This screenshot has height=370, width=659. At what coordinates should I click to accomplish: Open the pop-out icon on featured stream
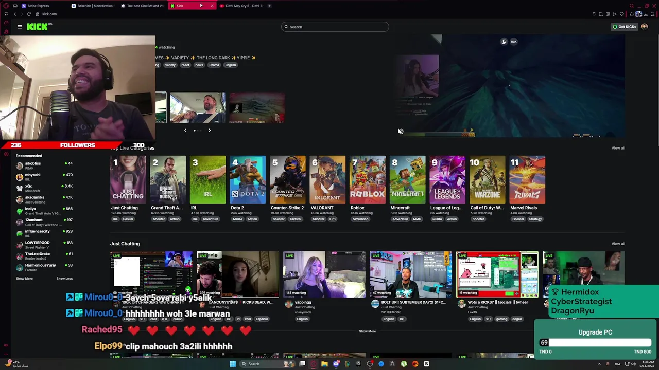pyautogui.click(x=504, y=42)
